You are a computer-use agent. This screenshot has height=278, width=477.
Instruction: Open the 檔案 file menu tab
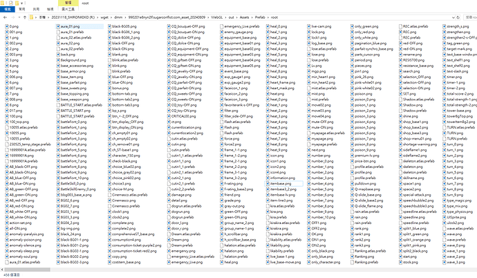pos(8,9)
